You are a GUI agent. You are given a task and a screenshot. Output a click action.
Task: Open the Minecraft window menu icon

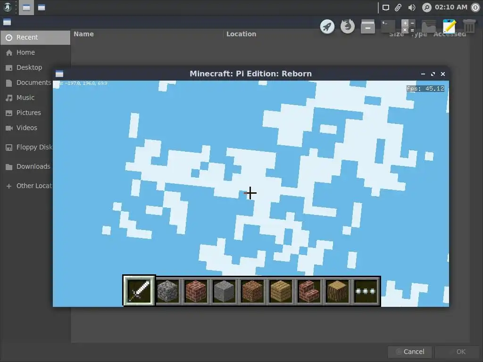(x=59, y=74)
